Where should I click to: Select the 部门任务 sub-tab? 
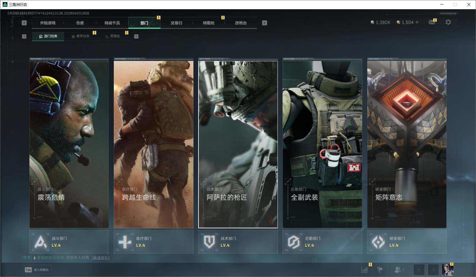pyautogui.click(x=48, y=36)
